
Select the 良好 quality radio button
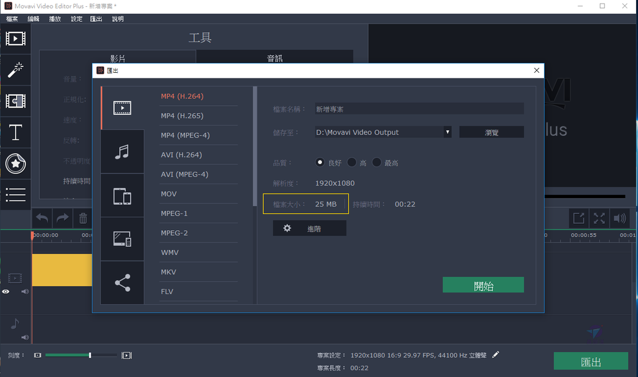(320, 162)
